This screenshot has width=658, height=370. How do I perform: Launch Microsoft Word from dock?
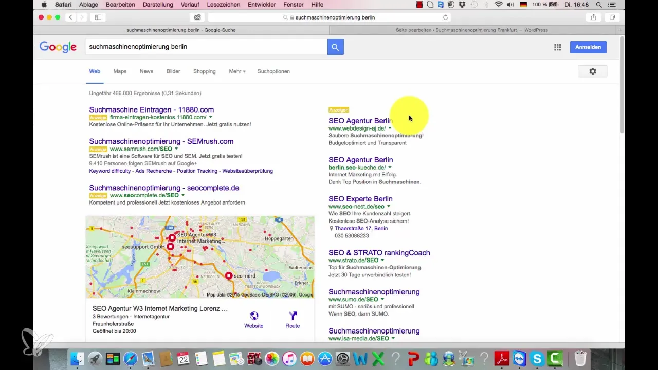[x=360, y=358]
